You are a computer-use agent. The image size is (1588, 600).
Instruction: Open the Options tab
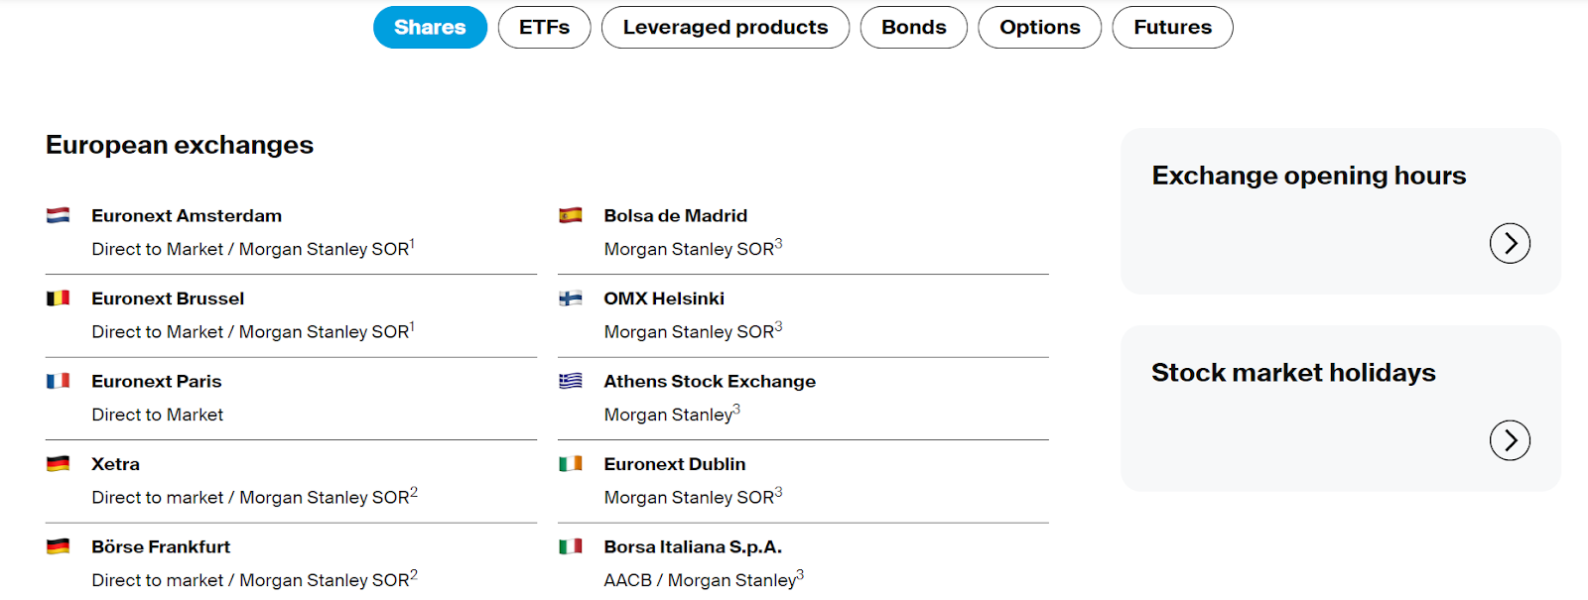(x=1040, y=27)
